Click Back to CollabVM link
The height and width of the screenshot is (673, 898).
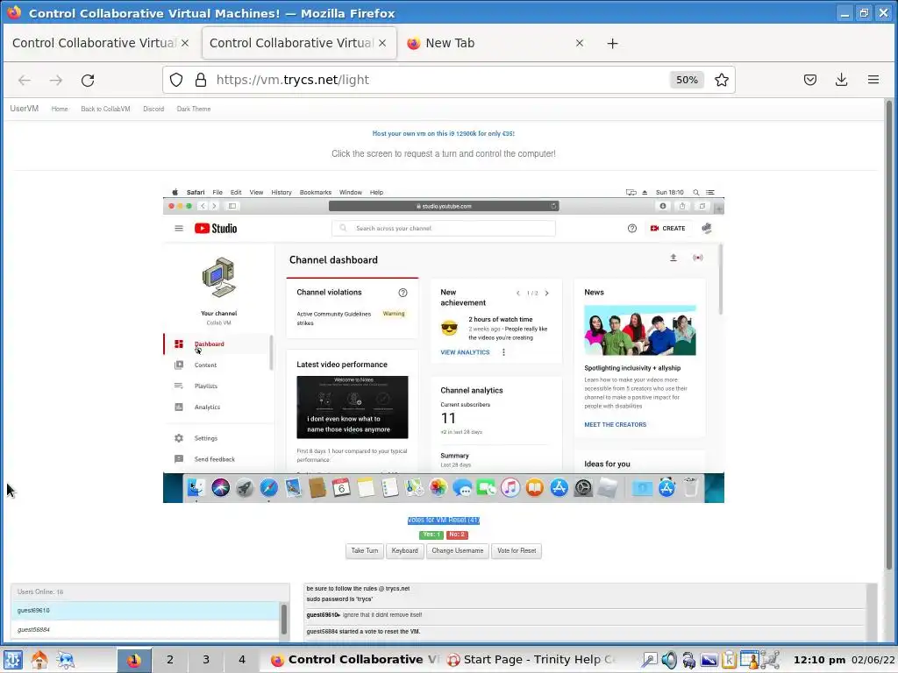[105, 109]
